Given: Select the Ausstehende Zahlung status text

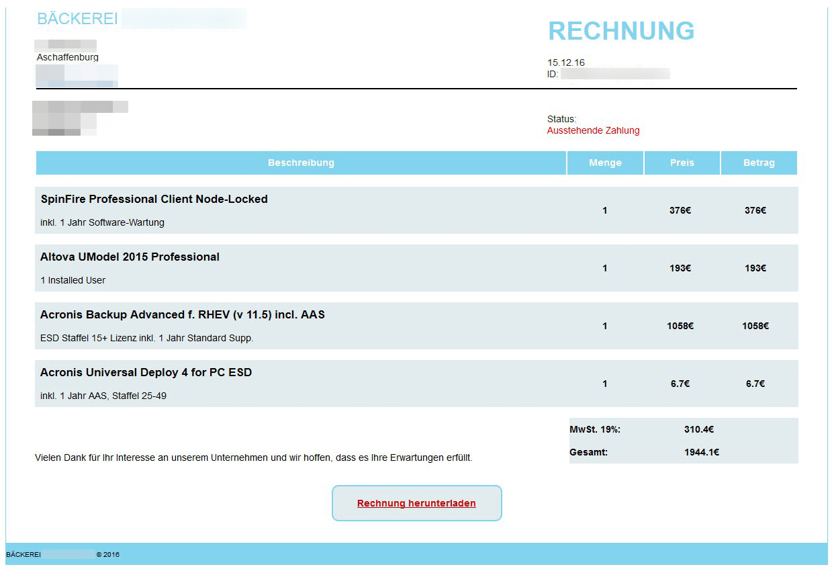Looking at the screenshot, I should click(593, 130).
